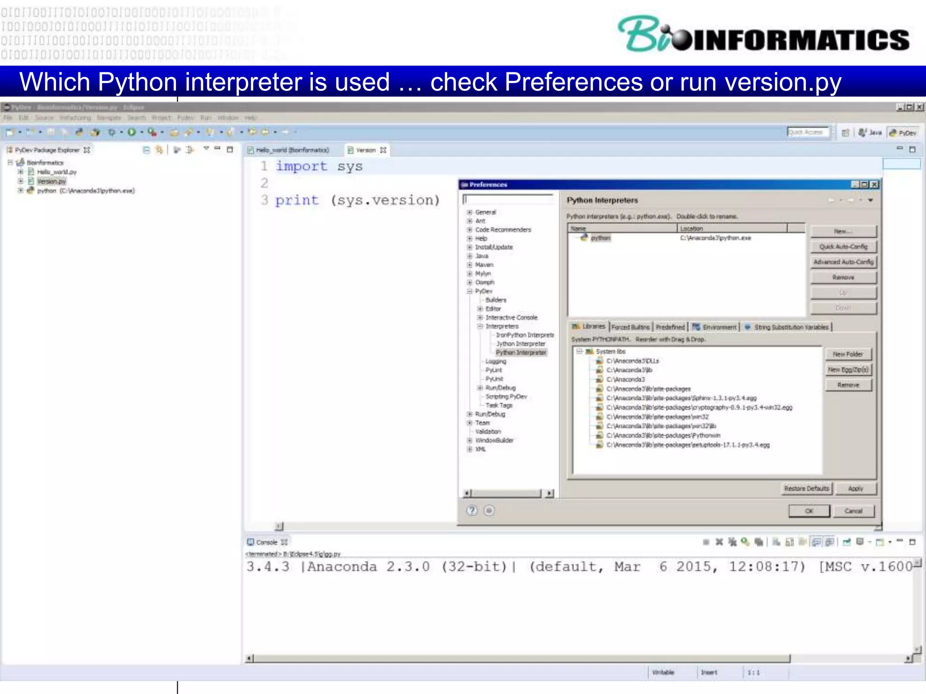
Task: Click the Preferences tree horizontal scrollbar
Action: (x=506, y=493)
